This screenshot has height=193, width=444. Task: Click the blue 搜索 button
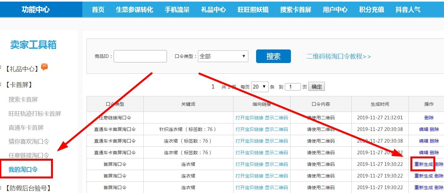click(273, 56)
